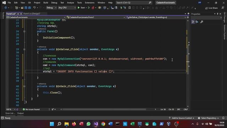
Task: Open the Git menu
Action: pyautogui.click(x=29, y=2)
